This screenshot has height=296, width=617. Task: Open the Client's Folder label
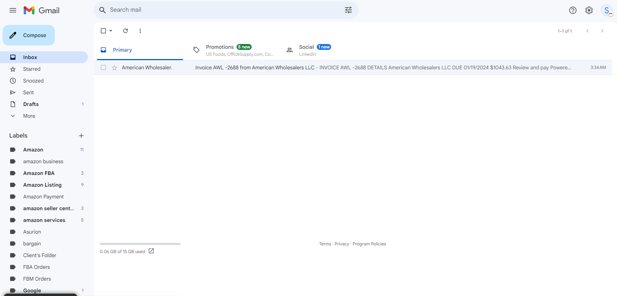[44, 255]
